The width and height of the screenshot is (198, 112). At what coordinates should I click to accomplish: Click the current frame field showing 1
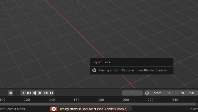pos(132,93)
